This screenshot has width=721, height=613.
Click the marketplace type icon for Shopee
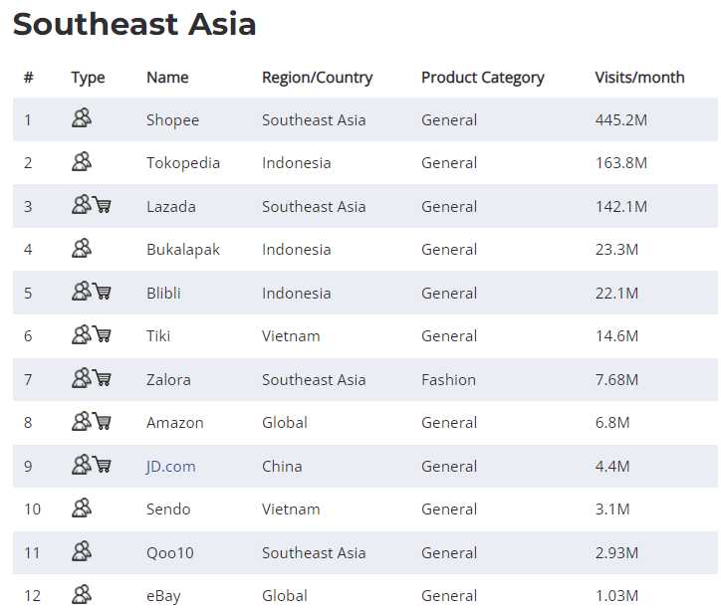[x=82, y=119]
